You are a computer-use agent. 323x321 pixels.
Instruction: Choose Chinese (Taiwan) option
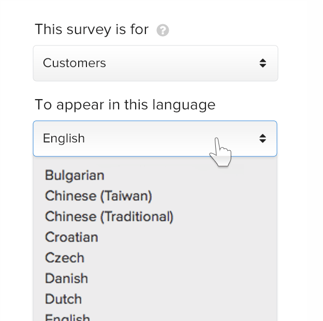click(98, 196)
